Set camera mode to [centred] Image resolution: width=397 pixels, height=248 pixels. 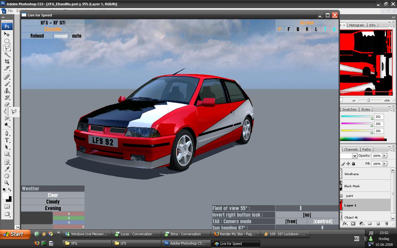coord(323,221)
